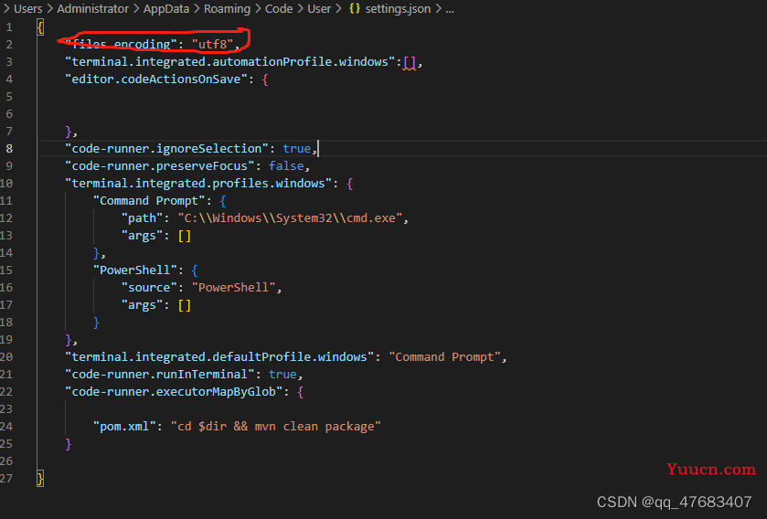
Task: Click the "path" key
Action: click(143, 218)
